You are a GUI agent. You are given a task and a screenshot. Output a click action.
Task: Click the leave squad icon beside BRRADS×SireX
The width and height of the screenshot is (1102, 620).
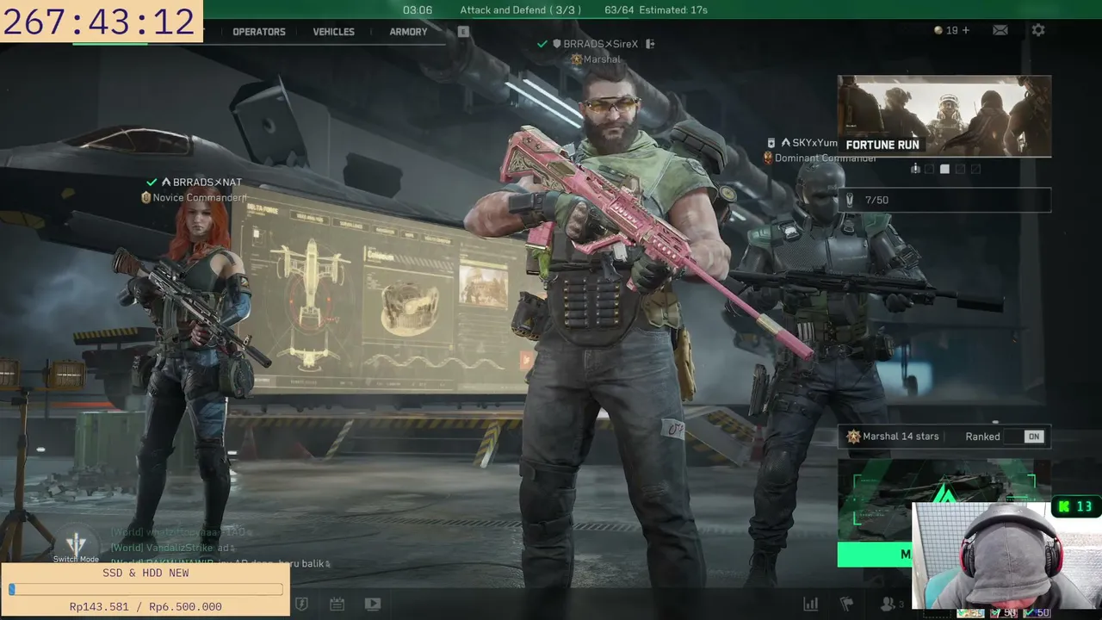(650, 44)
